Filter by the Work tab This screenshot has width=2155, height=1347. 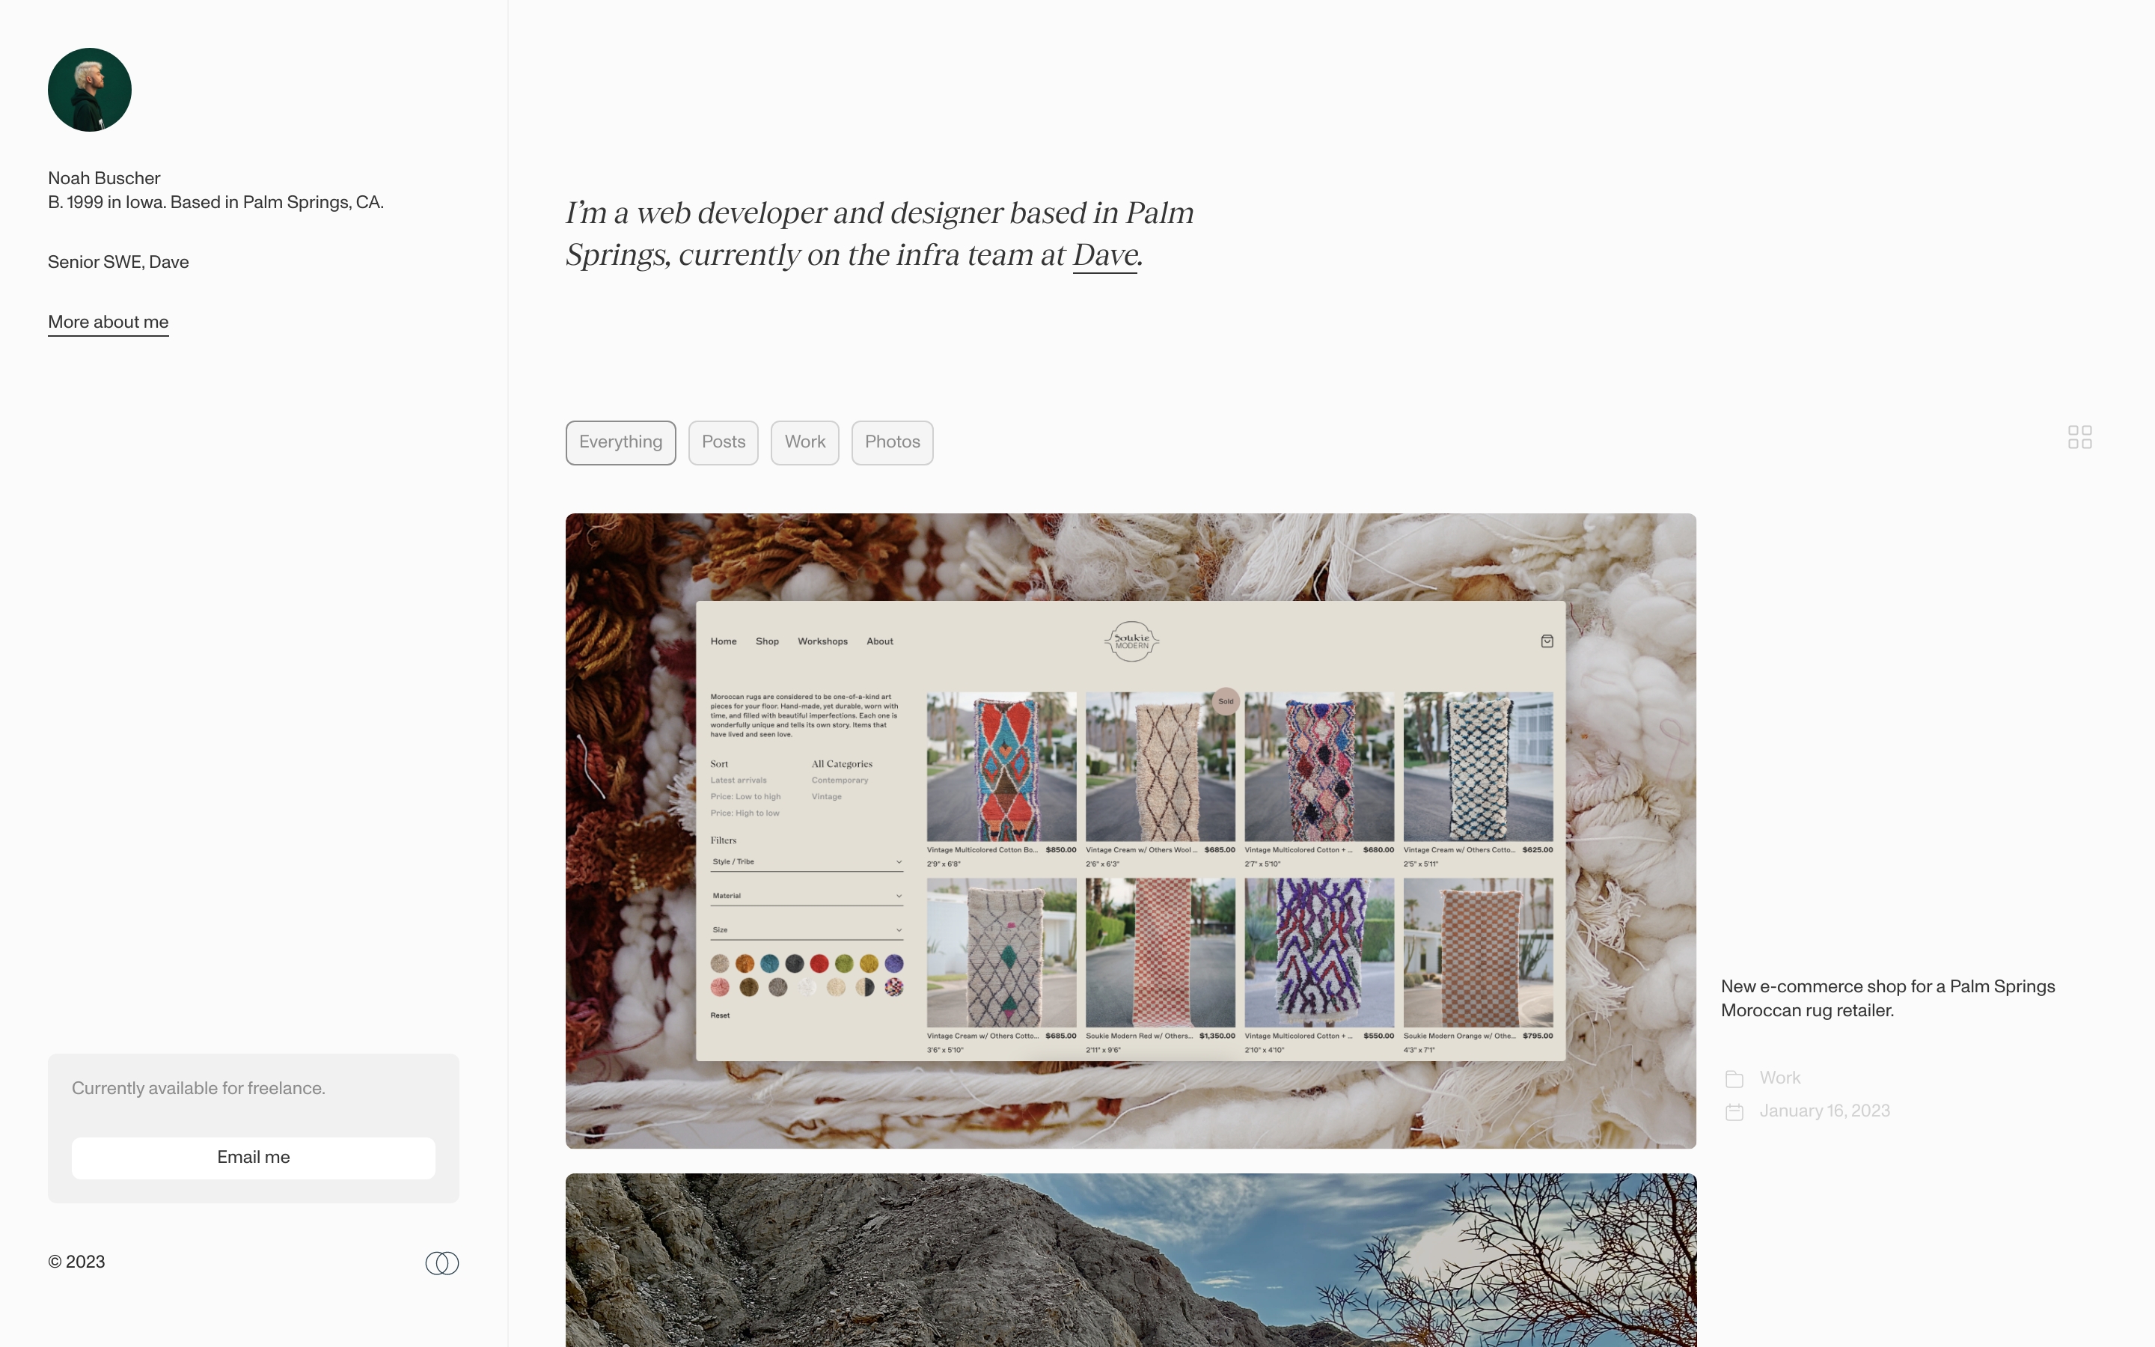point(805,443)
